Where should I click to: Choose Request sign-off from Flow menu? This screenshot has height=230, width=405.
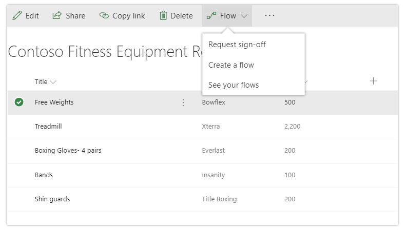point(237,45)
